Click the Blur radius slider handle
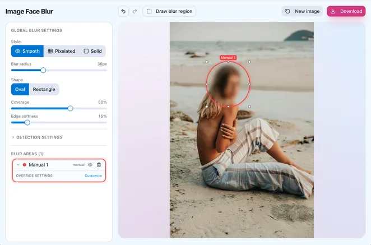 click(43, 70)
